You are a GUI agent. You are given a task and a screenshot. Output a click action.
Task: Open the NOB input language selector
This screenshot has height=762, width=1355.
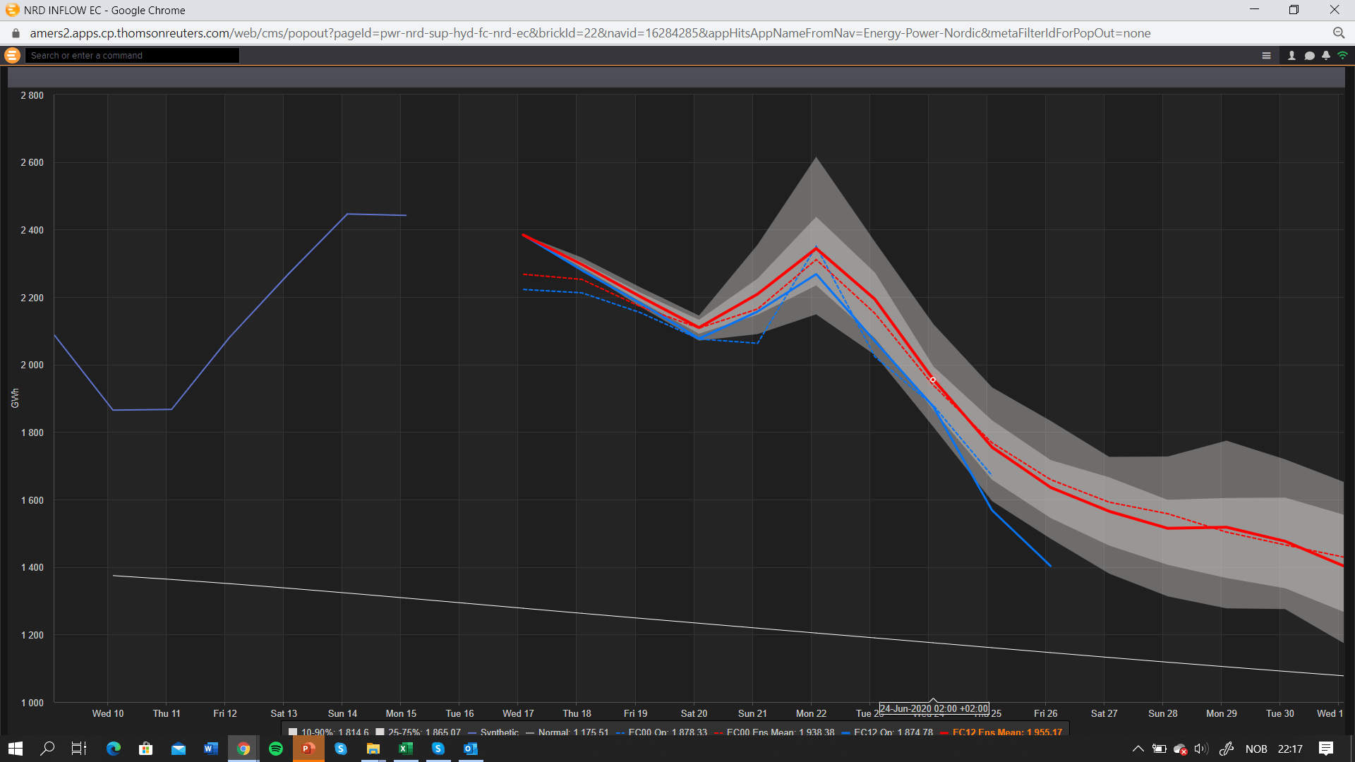click(1256, 749)
